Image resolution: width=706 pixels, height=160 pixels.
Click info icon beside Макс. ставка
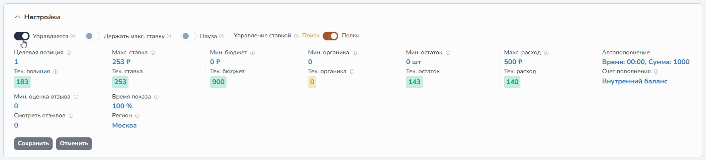click(x=153, y=53)
